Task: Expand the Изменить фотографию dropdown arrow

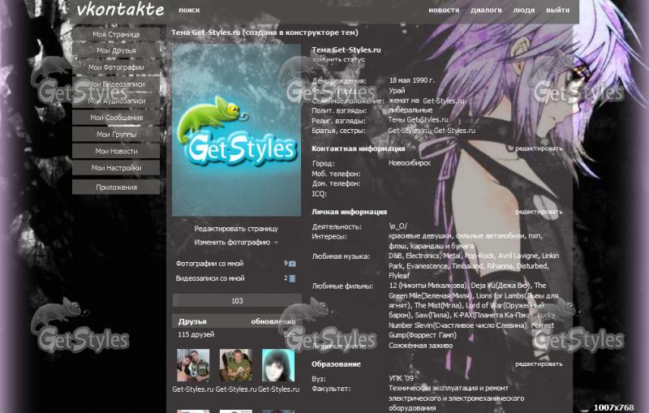Action: click(x=276, y=243)
